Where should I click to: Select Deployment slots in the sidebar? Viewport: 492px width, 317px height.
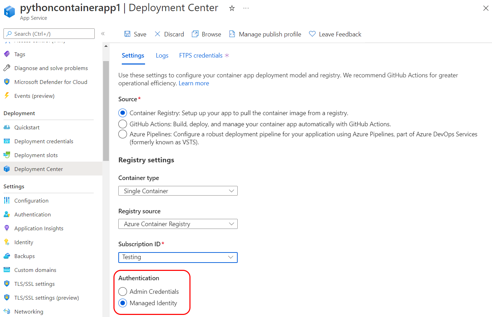[36, 155]
